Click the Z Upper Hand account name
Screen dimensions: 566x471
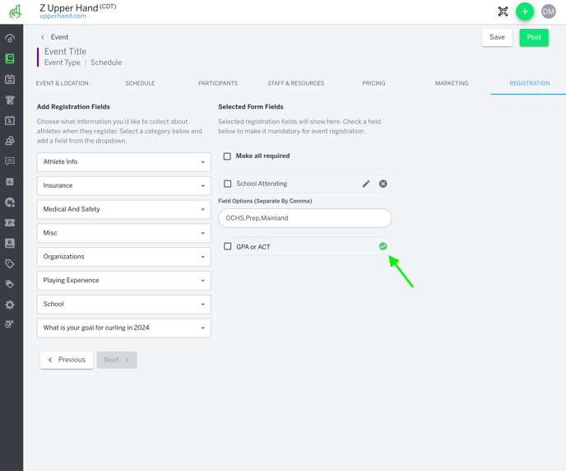pos(68,8)
